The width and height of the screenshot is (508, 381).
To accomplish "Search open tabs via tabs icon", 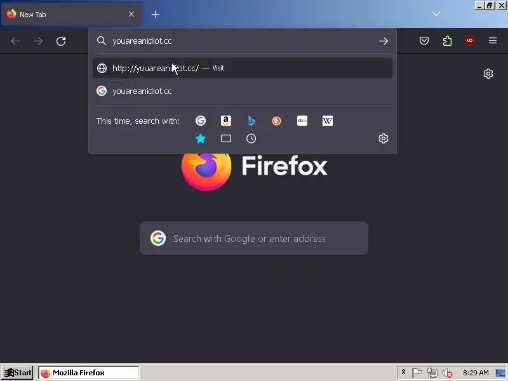I will click(226, 138).
